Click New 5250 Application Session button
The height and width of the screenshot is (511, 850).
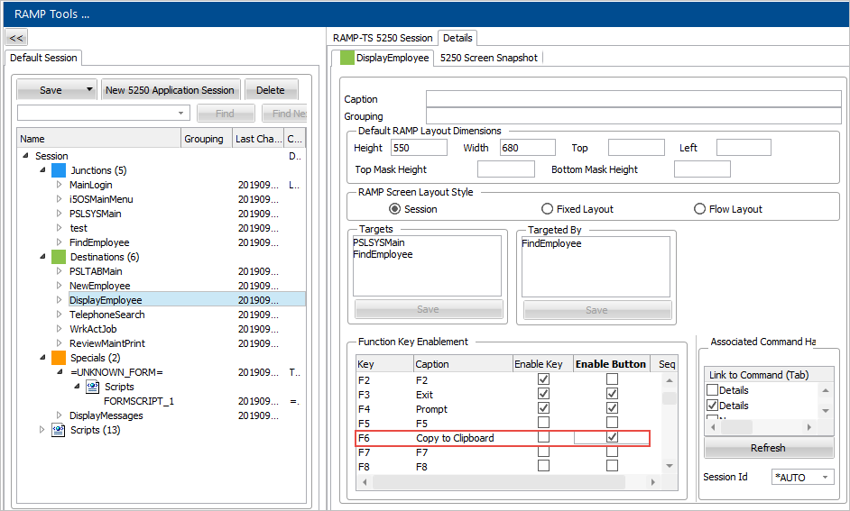pyautogui.click(x=171, y=90)
